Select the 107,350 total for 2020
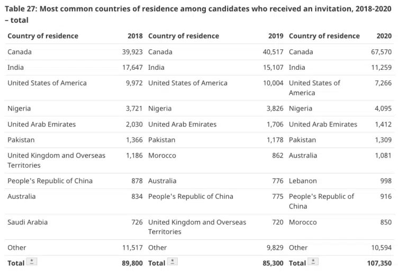This screenshot has height=272, width=398. 379,263
